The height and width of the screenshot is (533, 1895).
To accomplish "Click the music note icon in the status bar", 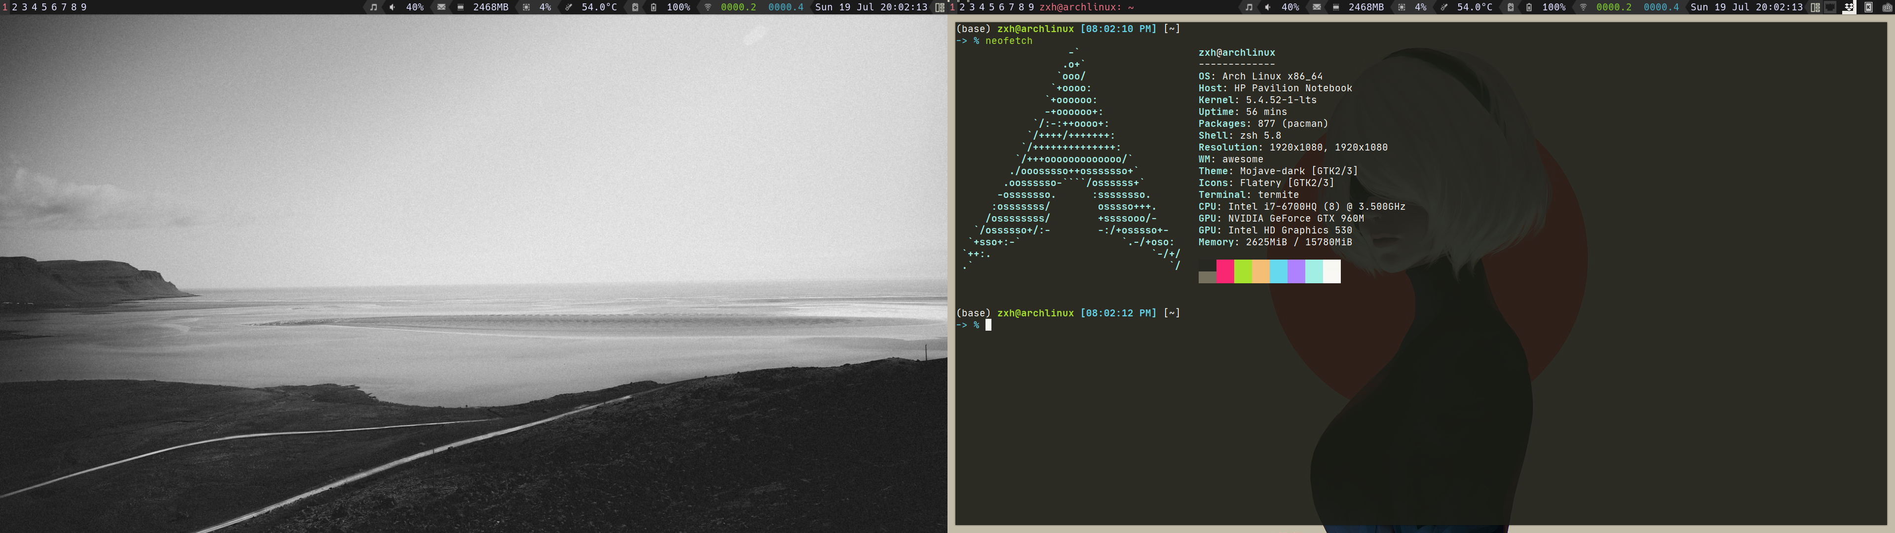I will 374,7.
